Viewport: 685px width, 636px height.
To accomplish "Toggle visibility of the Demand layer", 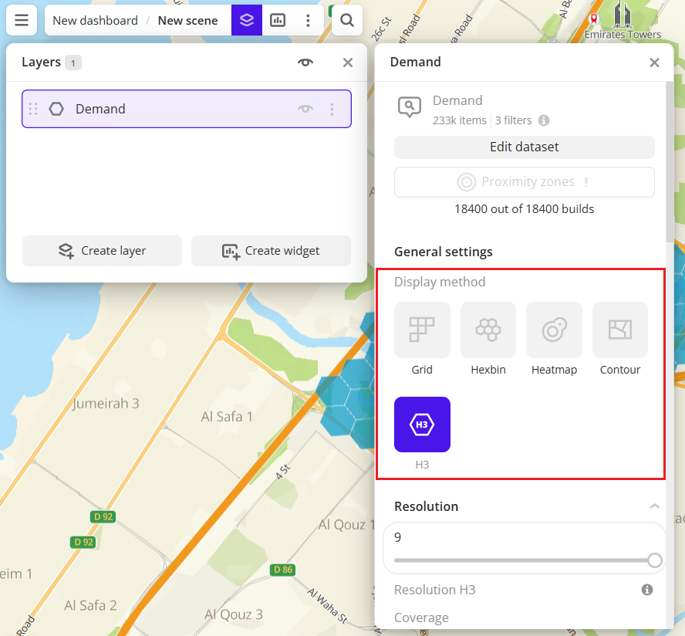I will coord(305,109).
